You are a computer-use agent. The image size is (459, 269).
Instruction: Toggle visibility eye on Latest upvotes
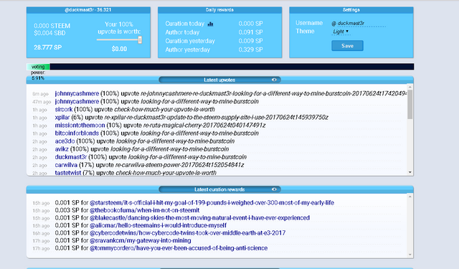coord(274,80)
